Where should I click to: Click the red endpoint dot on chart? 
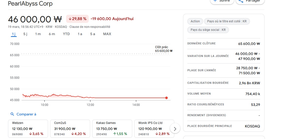[167, 98]
